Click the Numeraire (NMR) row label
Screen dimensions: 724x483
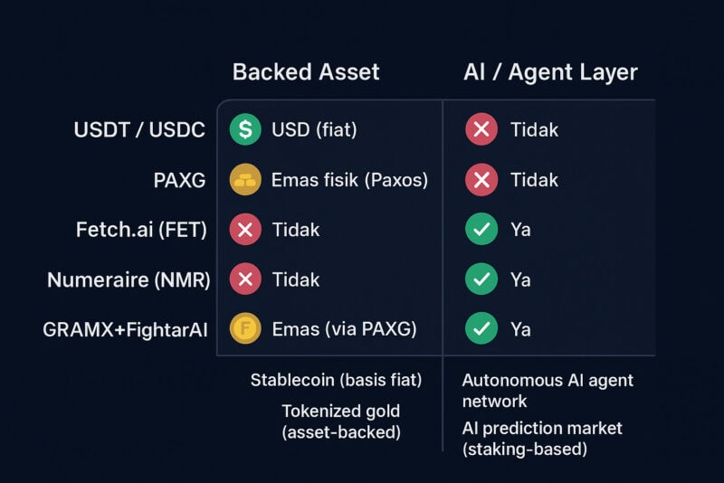click(129, 279)
